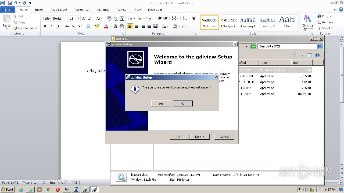
Task: Click Explorer help question icon
Action: pyautogui.click(x=317, y=55)
